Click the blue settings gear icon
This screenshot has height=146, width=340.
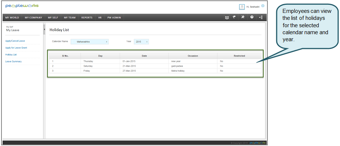point(263,6)
